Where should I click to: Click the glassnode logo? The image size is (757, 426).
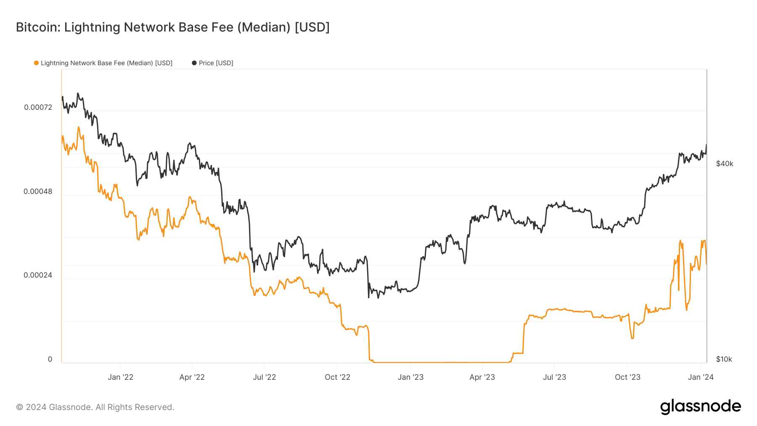pyautogui.click(x=701, y=406)
